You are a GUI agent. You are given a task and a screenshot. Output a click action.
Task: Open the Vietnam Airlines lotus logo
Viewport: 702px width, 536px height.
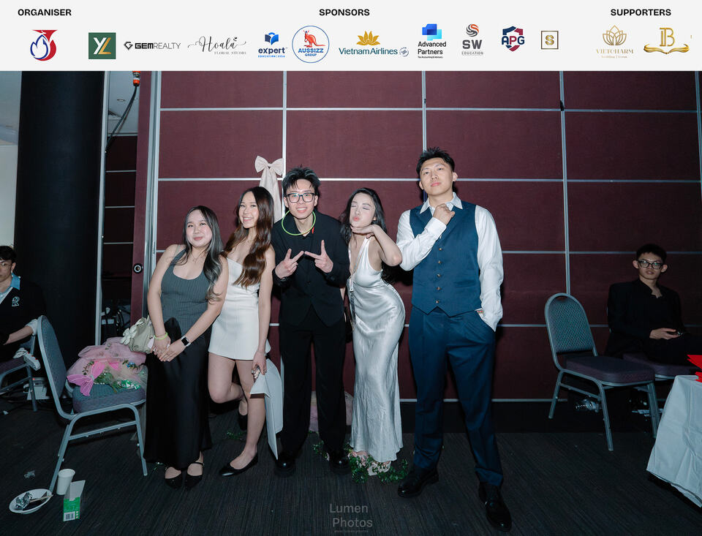pos(374,44)
